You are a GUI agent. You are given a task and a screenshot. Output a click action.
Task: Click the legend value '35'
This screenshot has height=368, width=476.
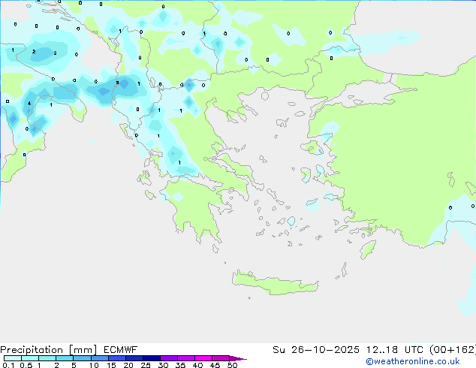[180, 365]
